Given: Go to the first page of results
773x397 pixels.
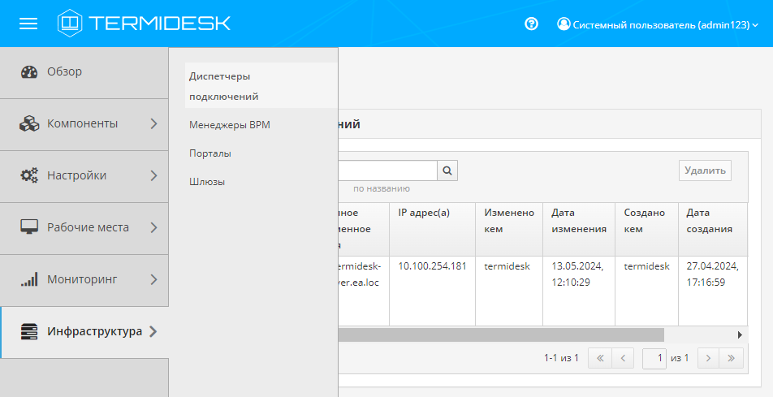Looking at the screenshot, I should (x=599, y=358).
